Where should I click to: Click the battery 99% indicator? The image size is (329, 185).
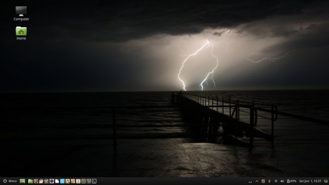(291, 181)
